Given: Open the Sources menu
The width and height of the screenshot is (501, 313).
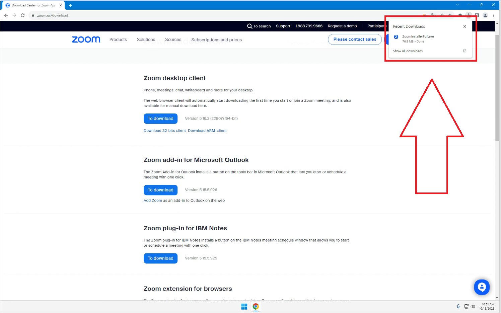Looking at the screenshot, I should pos(173,40).
